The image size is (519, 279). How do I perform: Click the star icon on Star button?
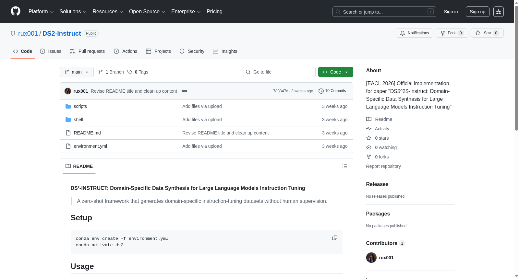tap(478, 33)
